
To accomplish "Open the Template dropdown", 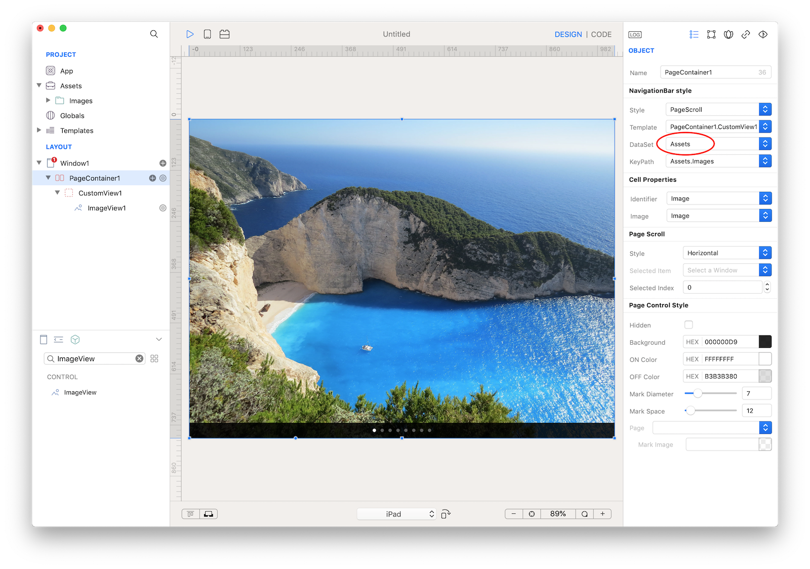I will [x=718, y=127].
